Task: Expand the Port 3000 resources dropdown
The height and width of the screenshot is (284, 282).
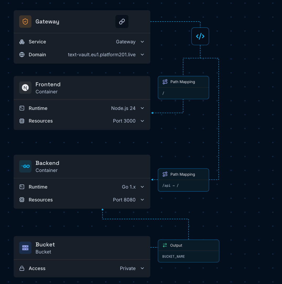Action: pyautogui.click(x=142, y=121)
